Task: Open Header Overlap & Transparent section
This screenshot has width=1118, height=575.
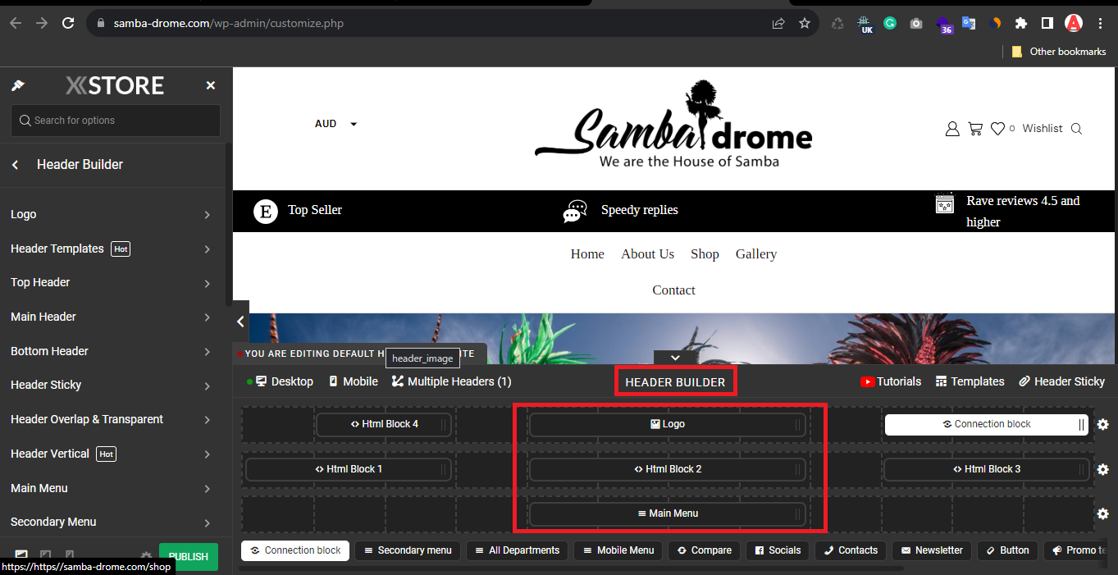Action: 112,419
